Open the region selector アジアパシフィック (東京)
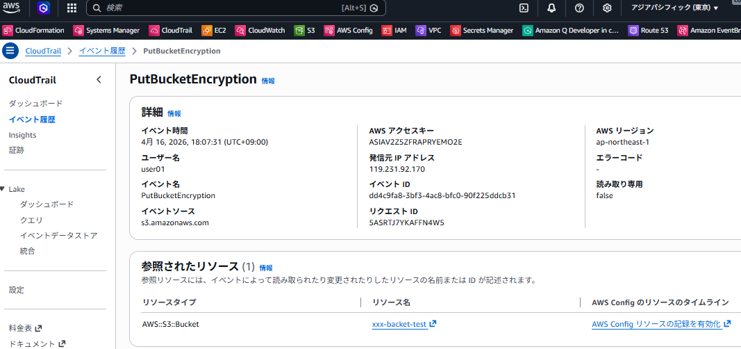The width and height of the screenshot is (741, 349). (675, 8)
